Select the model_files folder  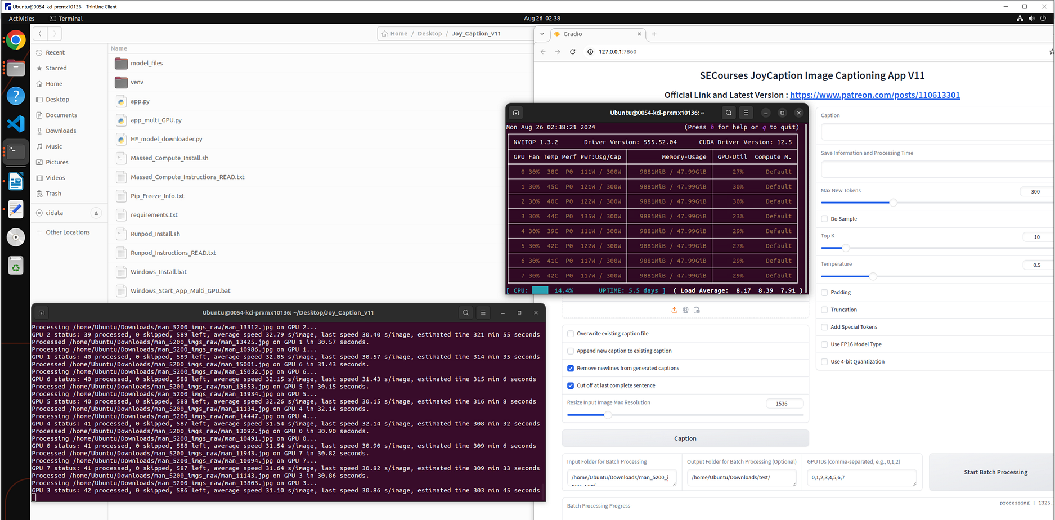[x=146, y=64]
